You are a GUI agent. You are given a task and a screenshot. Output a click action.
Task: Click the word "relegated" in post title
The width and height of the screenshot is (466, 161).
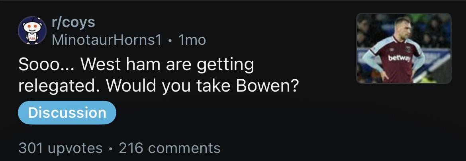52,86
